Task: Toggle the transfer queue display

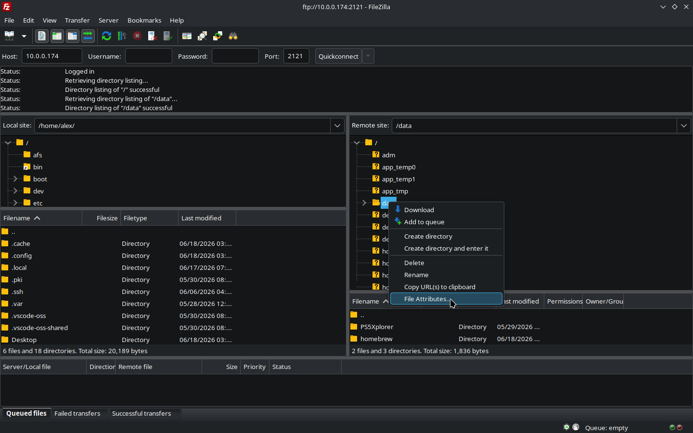Action: click(x=88, y=36)
